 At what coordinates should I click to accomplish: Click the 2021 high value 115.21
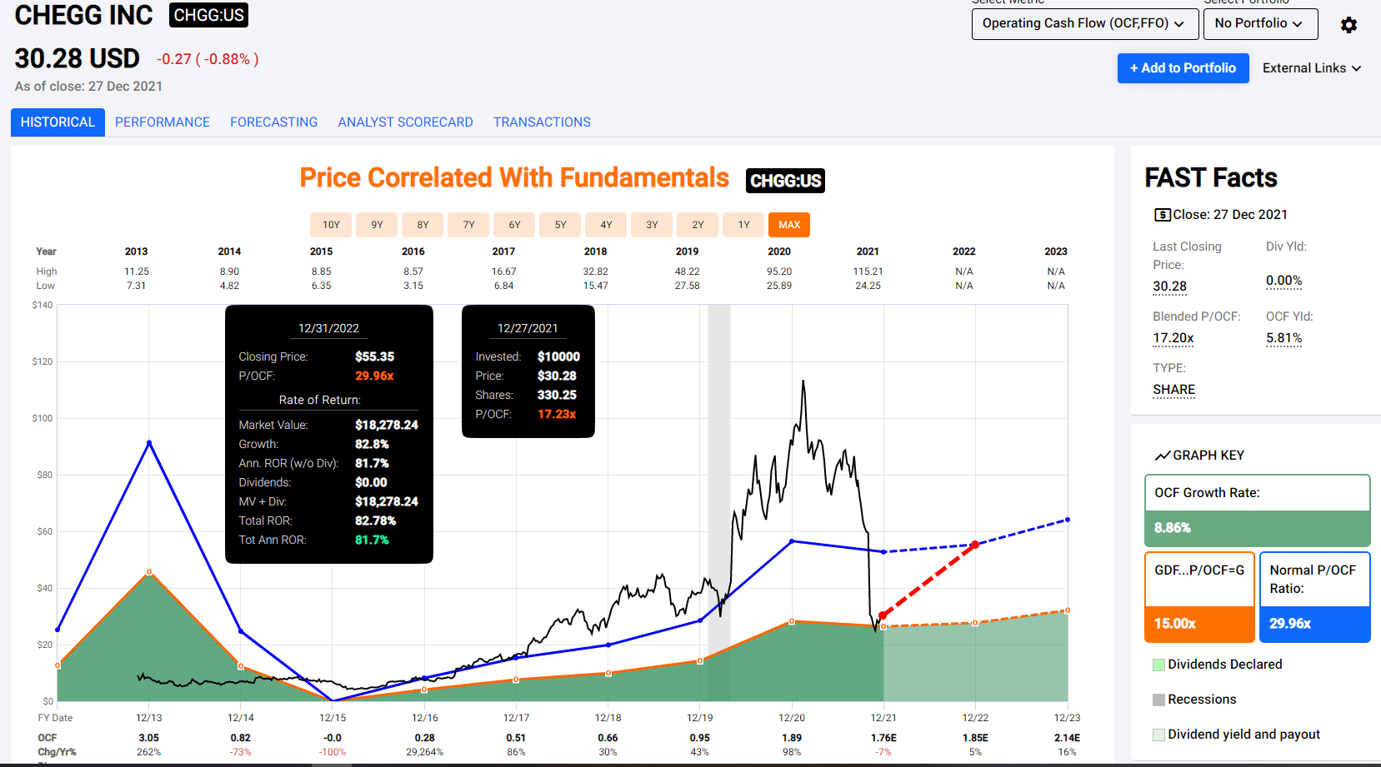(x=868, y=271)
